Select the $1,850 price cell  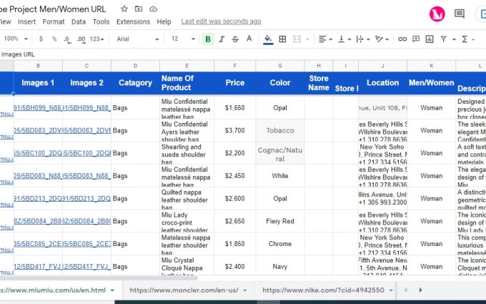pyautogui.click(x=235, y=244)
